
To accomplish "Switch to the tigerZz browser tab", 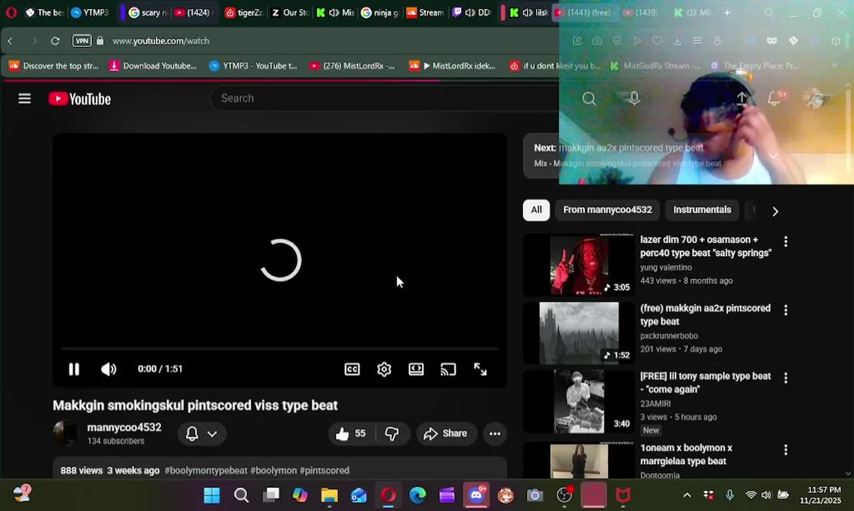I will tap(244, 13).
